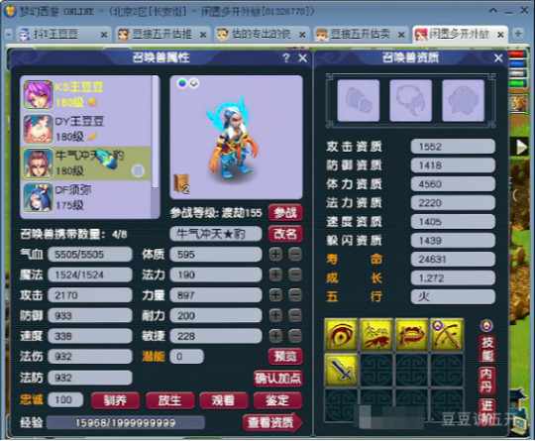Viewport: 535px width, 441px height.
Task: Click the pet collar equipment slot
Action: point(411,100)
